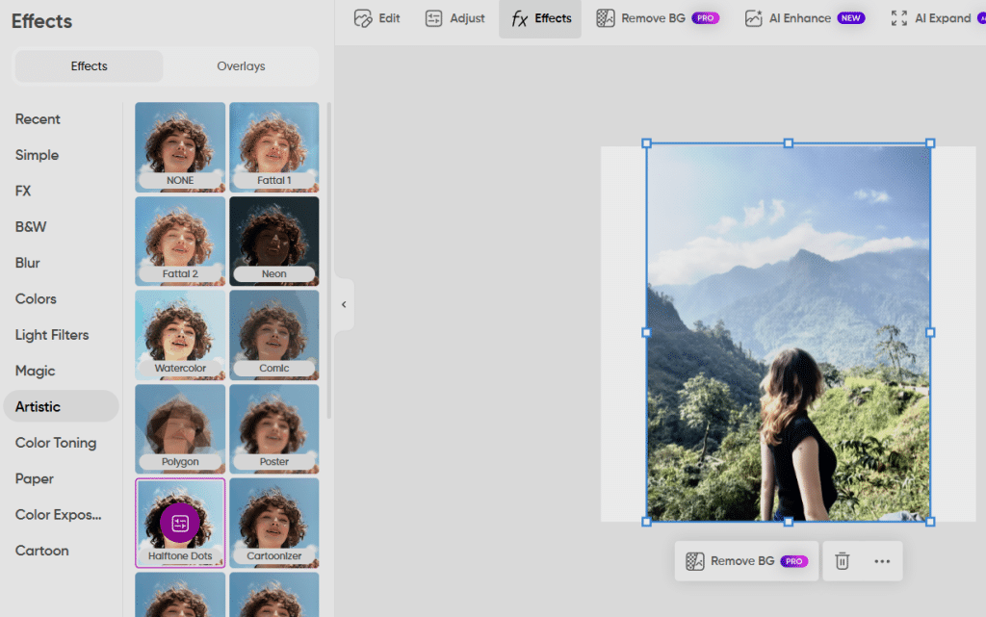This screenshot has height=617, width=986.
Task: Open Halftone Dots effect settings icon
Action: click(179, 523)
